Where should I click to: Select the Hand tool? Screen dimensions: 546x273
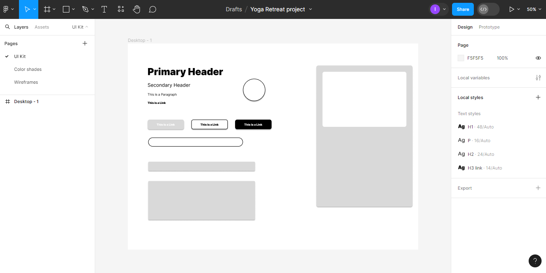(x=137, y=9)
